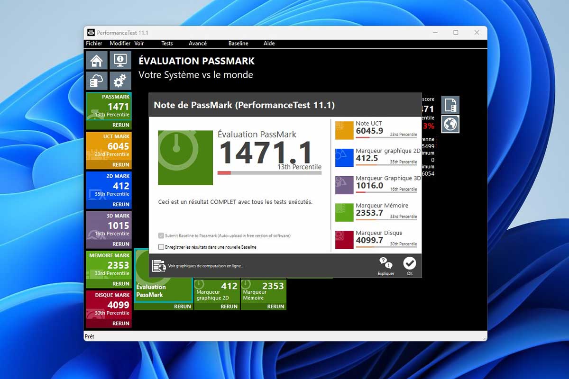This screenshot has width=569, height=379.
Task: Click the purple Marqueur Graphique 3D icon
Action: 344,185
